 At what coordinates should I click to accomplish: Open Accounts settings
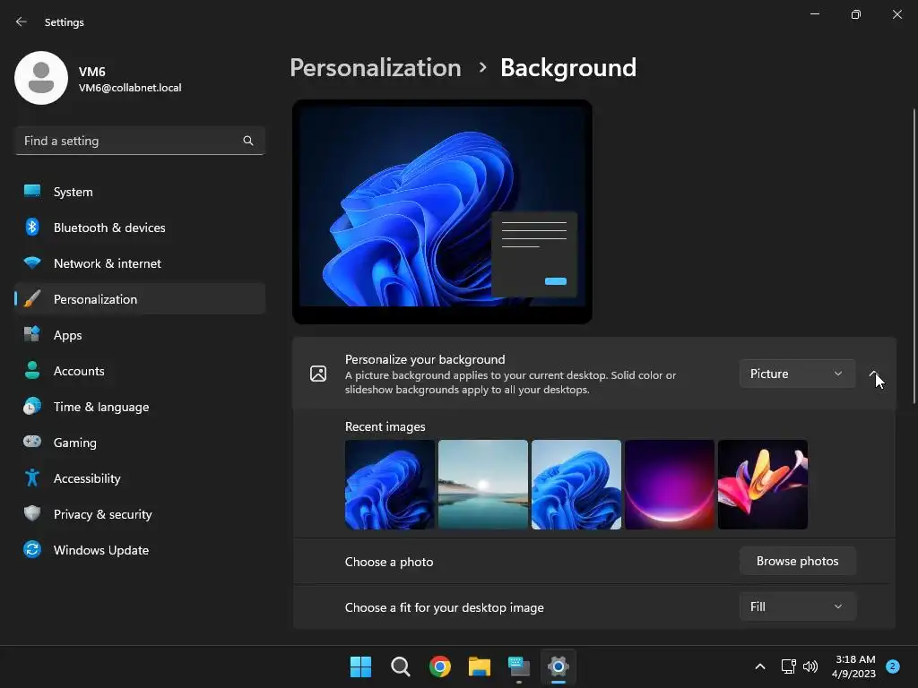tap(140, 371)
